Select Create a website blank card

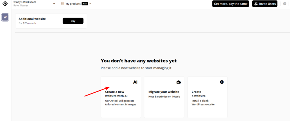[208, 97]
